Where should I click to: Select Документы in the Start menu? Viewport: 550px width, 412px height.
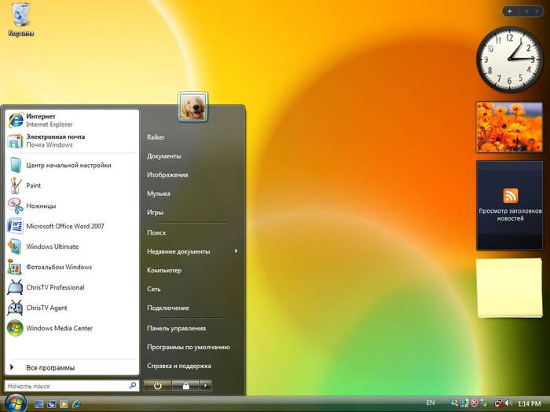(x=164, y=156)
